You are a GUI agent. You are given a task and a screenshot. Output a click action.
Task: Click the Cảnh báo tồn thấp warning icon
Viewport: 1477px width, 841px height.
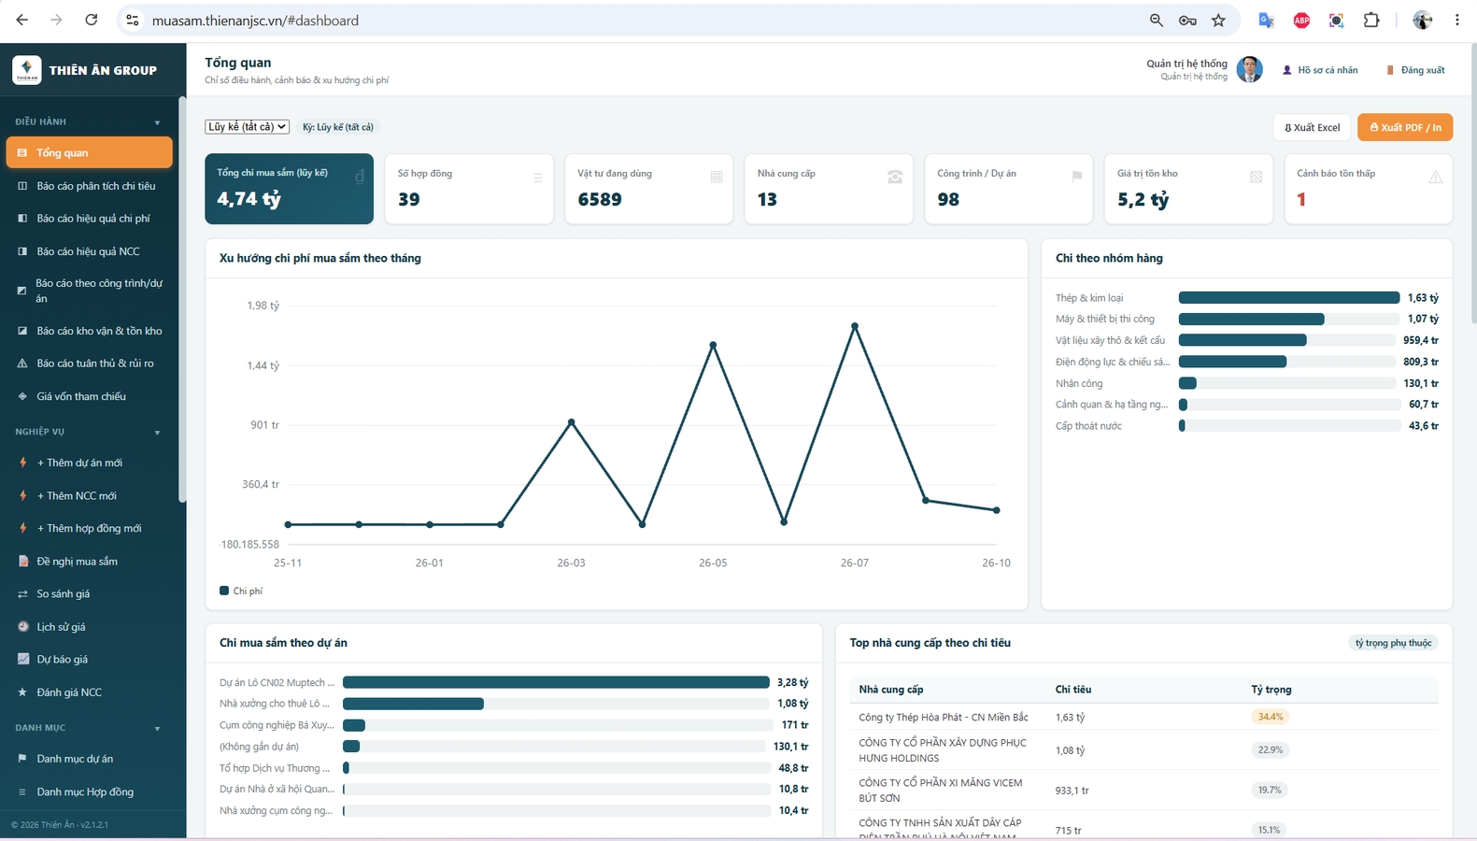(1435, 177)
